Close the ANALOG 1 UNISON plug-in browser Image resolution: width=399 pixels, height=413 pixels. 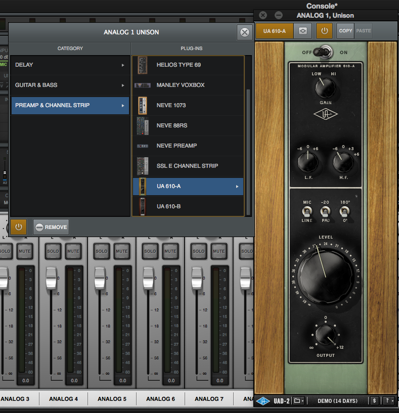[245, 32]
